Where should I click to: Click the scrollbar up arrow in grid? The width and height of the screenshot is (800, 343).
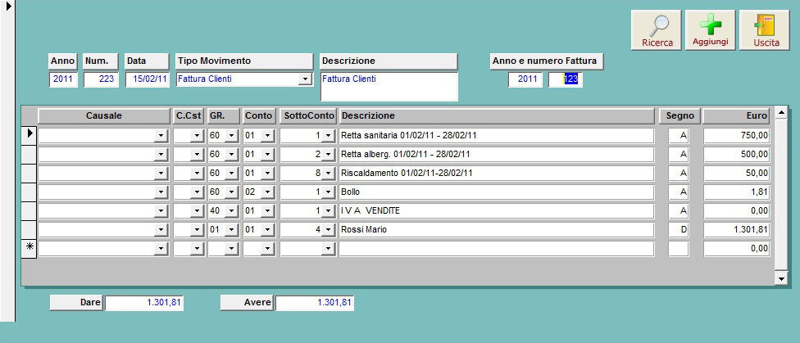coord(780,112)
